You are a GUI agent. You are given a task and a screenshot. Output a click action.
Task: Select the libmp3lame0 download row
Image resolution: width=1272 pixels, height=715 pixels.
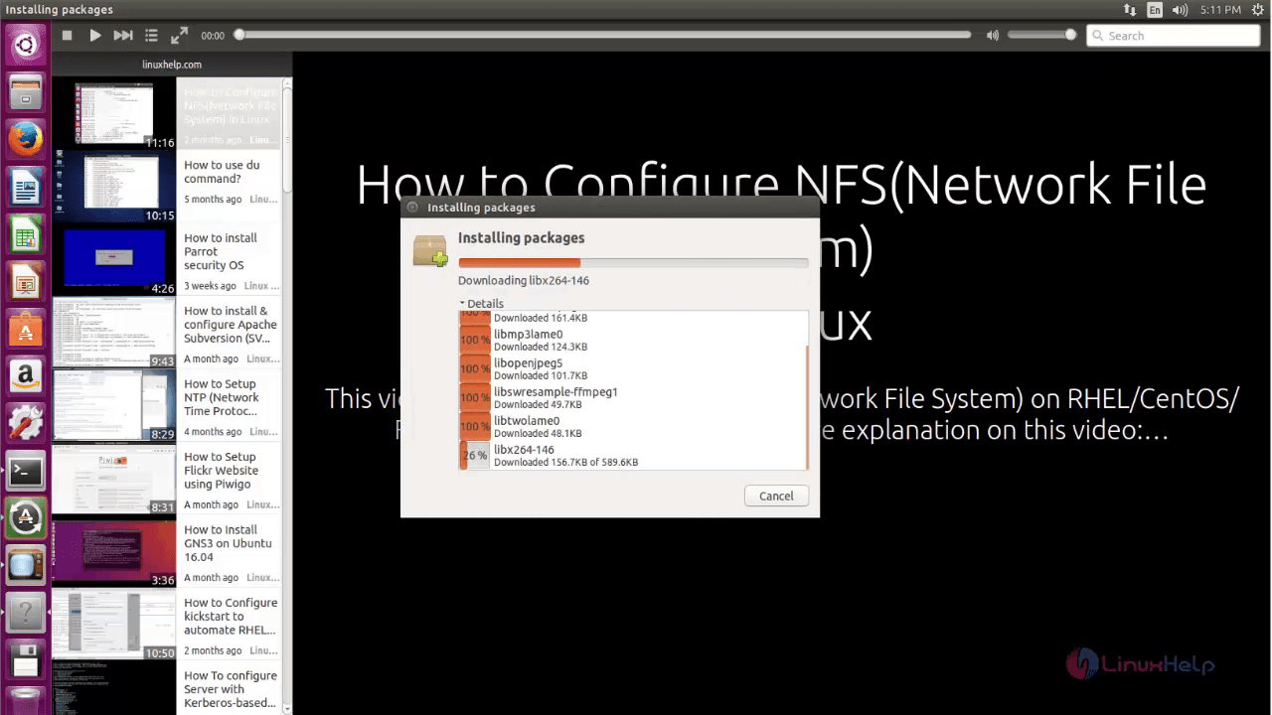(633, 341)
